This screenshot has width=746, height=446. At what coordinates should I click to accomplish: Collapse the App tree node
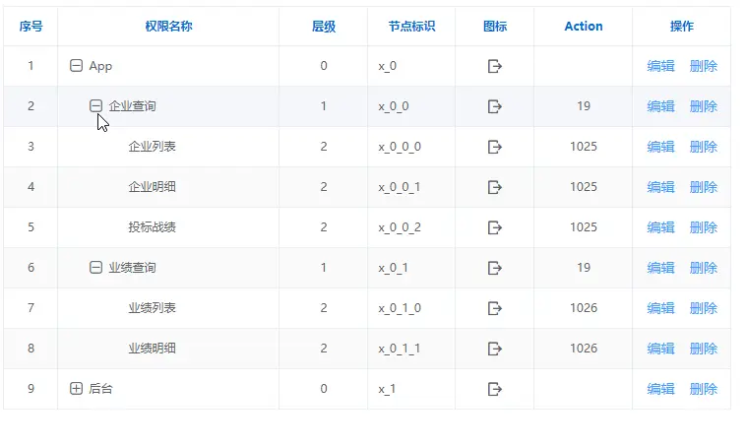point(76,66)
